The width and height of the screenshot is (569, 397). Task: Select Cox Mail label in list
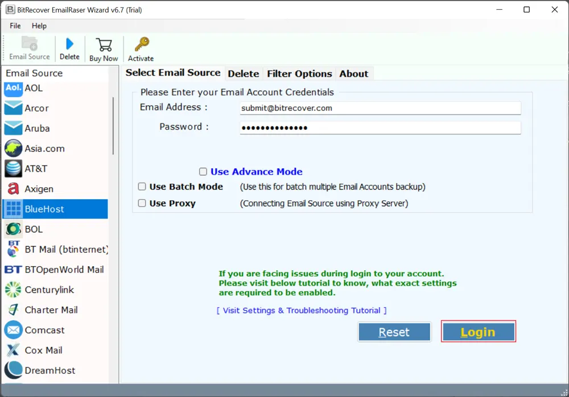tap(44, 350)
